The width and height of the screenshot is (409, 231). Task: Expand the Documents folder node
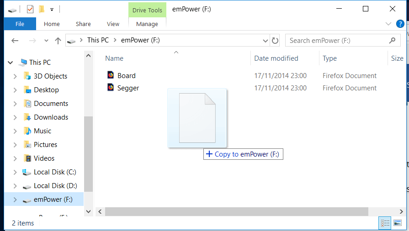click(x=15, y=104)
